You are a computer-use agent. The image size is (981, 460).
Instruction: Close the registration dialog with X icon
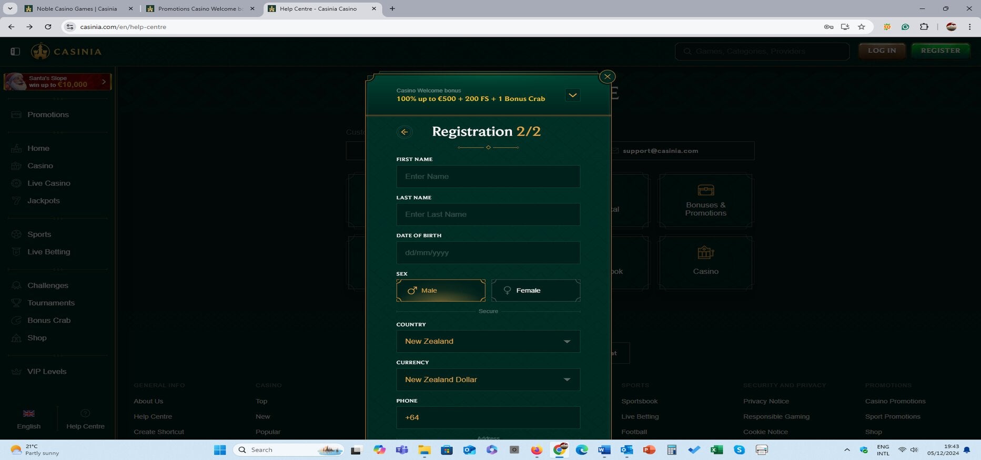coord(607,77)
